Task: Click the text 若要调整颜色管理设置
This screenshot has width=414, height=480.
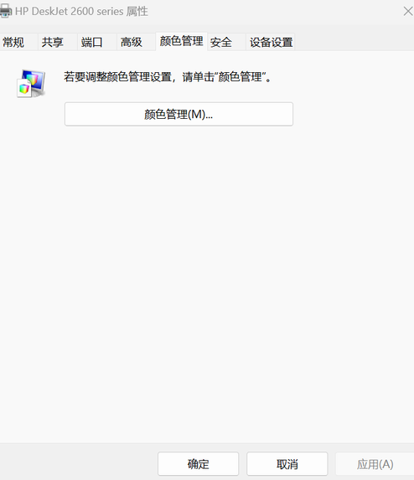Action: (117, 76)
